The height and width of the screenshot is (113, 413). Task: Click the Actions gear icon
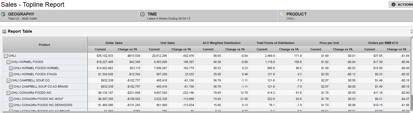(394, 5)
